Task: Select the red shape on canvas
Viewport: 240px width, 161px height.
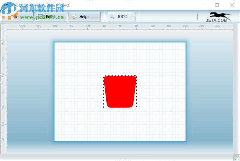Action: pos(120,92)
